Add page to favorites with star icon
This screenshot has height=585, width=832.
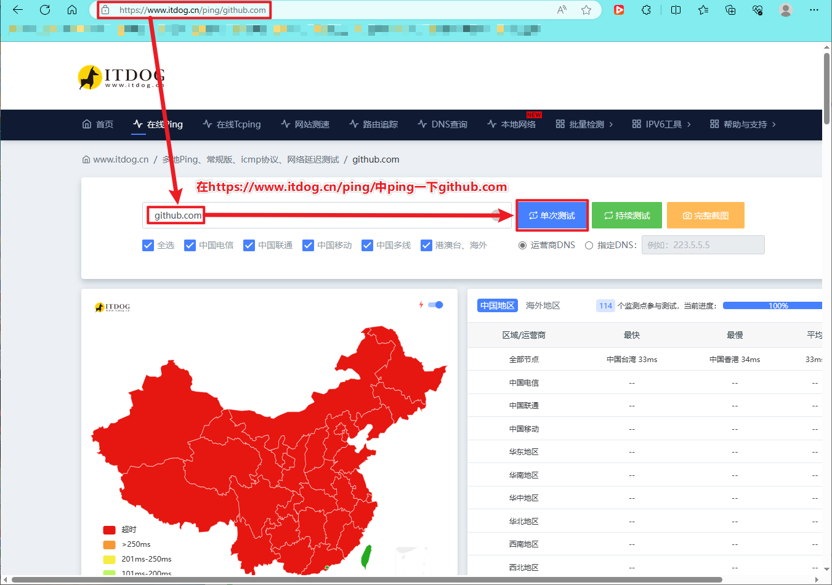pyautogui.click(x=586, y=10)
